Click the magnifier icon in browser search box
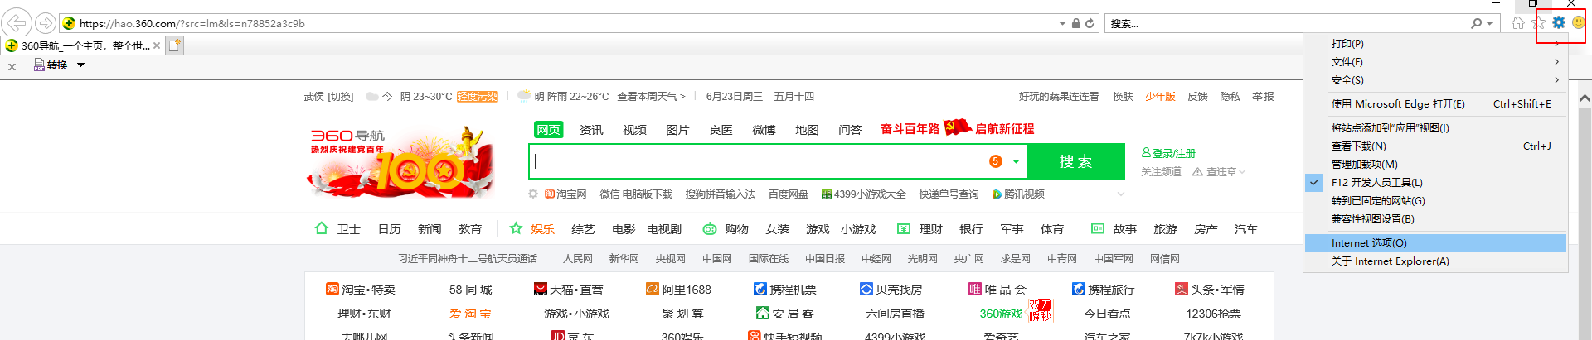This screenshot has height=340, width=1592. (1476, 23)
